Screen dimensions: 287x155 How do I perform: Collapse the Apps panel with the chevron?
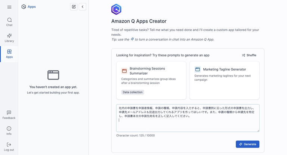[83, 7]
